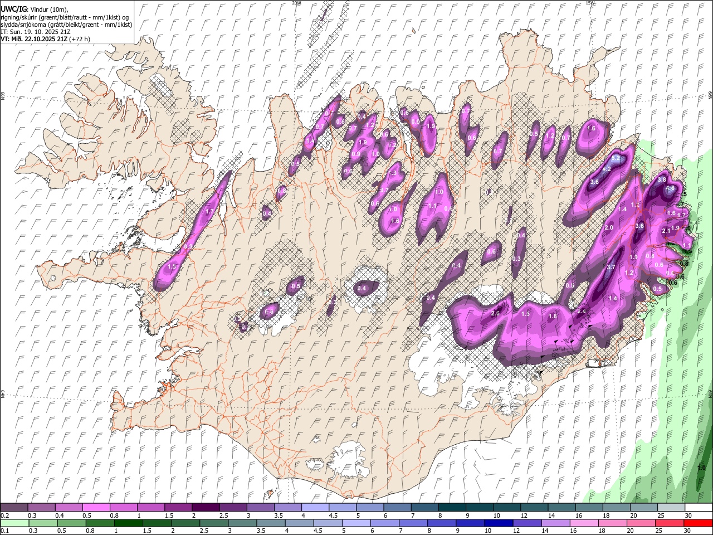
Task: Click the pure red swatch above 30 in rain scale
Action: [x=699, y=523]
